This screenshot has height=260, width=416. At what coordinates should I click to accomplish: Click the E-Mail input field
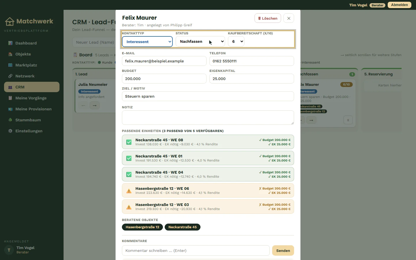pyautogui.click(x=164, y=61)
